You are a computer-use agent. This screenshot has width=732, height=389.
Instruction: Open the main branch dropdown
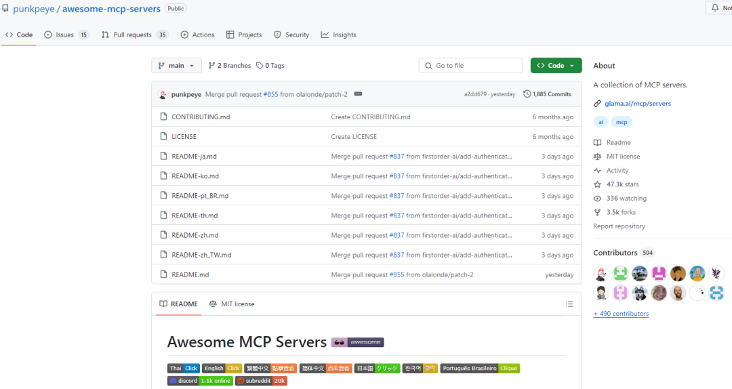(176, 66)
